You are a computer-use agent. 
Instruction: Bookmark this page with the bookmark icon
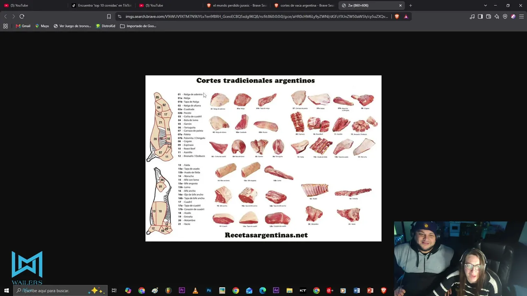[109, 16]
